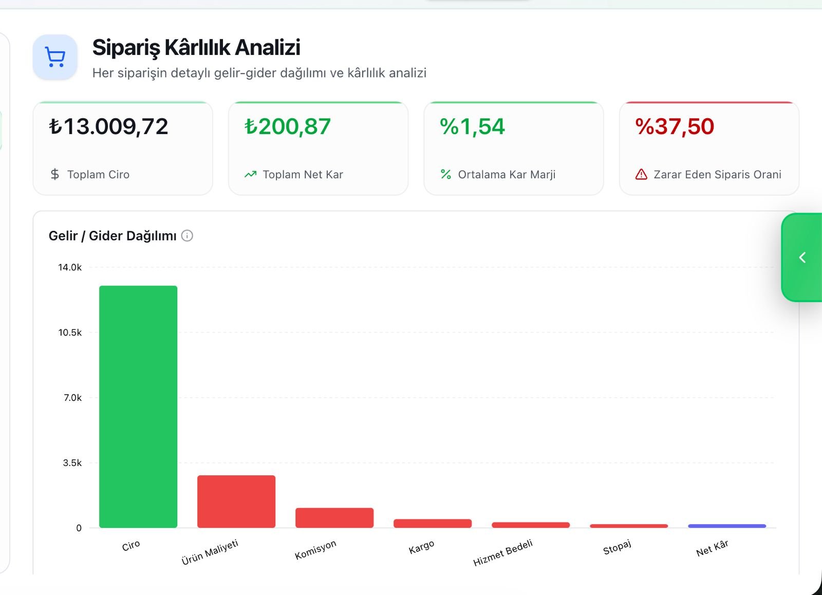Click the Gelir / Gider Dağılımı chart title
The image size is (822, 595).
pos(113,236)
